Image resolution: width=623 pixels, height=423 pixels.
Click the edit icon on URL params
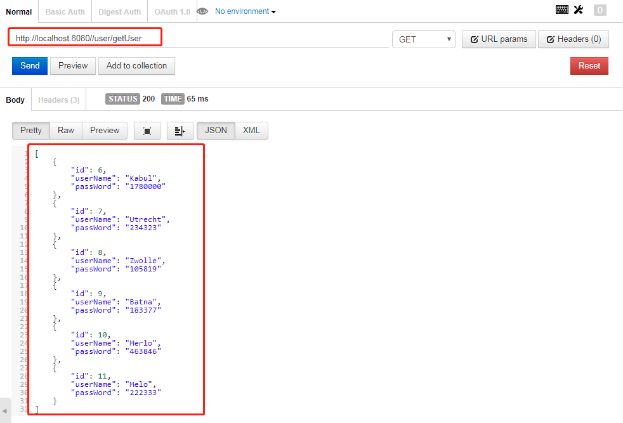click(x=474, y=39)
